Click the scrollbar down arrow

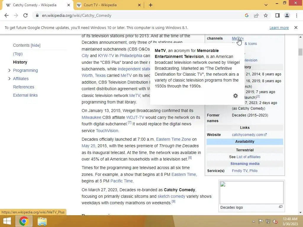(300, 213)
